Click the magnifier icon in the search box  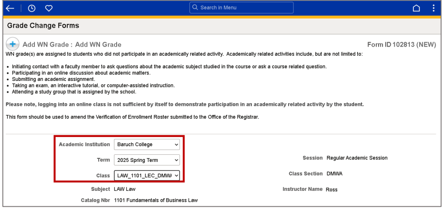pos(195,7)
